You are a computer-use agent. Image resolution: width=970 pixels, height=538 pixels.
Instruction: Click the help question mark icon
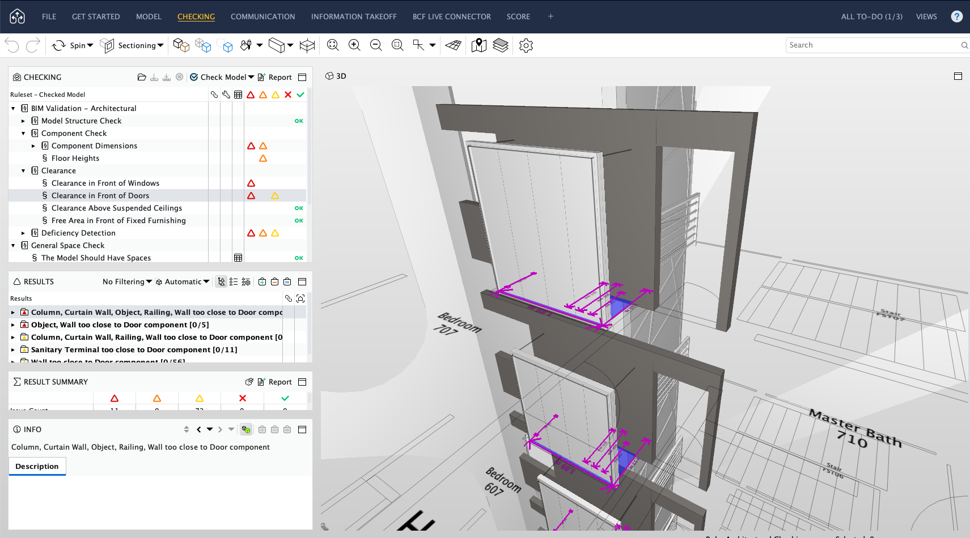957,16
